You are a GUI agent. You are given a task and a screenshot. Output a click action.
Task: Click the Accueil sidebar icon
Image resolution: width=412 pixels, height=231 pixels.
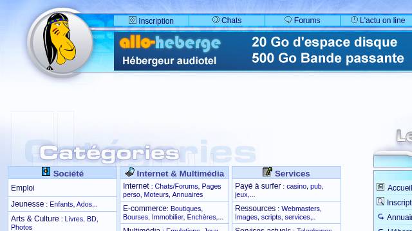point(380,187)
